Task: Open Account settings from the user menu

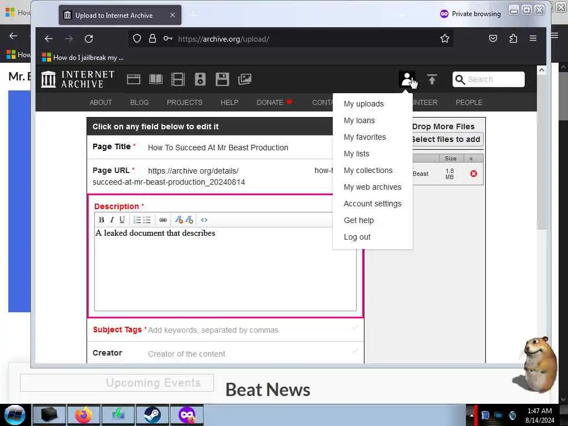Action: pyautogui.click(x=372, y=204)
